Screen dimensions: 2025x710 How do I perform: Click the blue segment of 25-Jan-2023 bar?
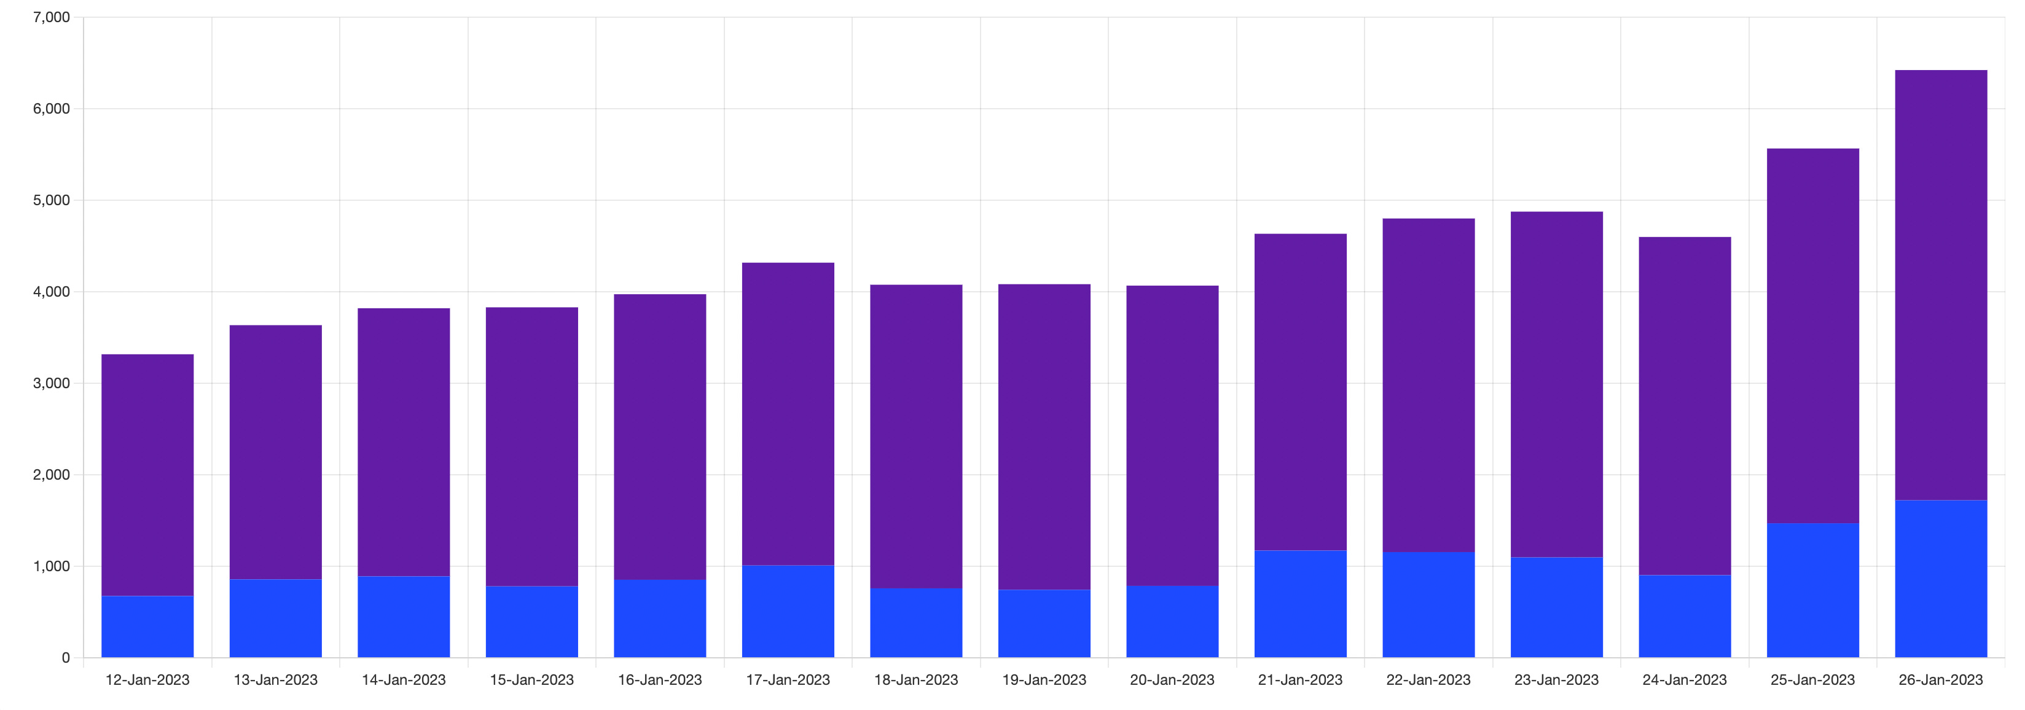click(x=1813, y=590)
